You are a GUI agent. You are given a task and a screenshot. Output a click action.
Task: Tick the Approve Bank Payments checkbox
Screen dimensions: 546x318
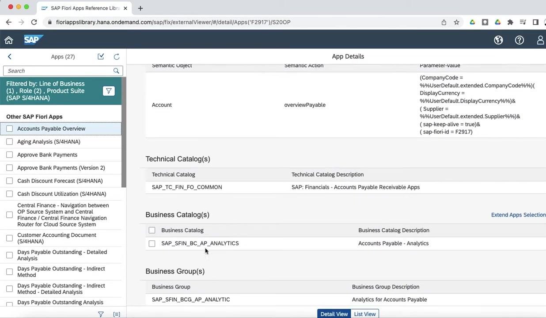[x=10, y=155]
